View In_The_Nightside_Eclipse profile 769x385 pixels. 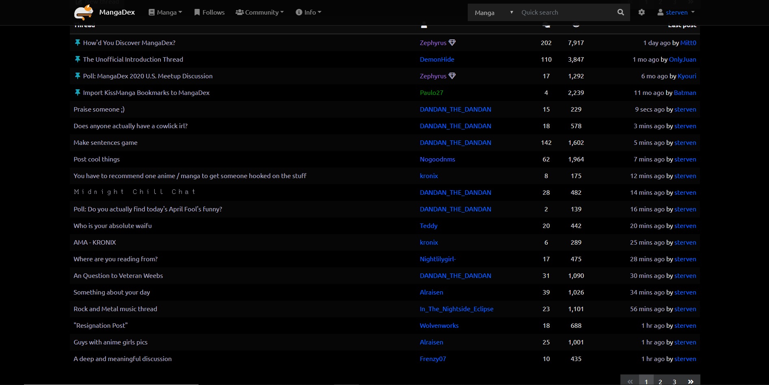point(457,309)
